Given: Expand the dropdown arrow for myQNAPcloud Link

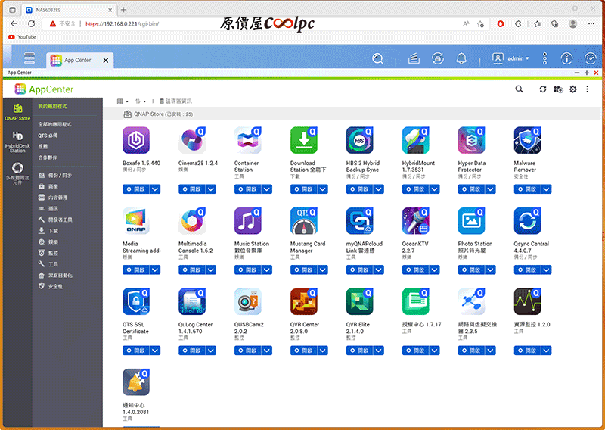Looking at the screenshot, I should pos(379,270).
